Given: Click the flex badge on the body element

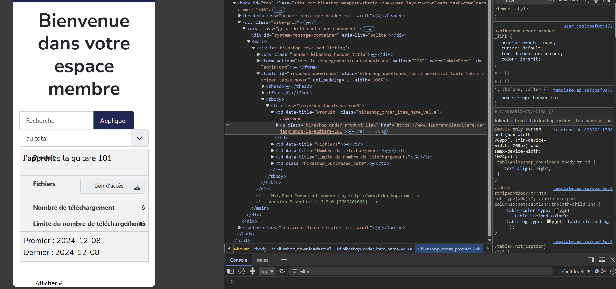Looking at the screenshot, I should tap(278, 10).
